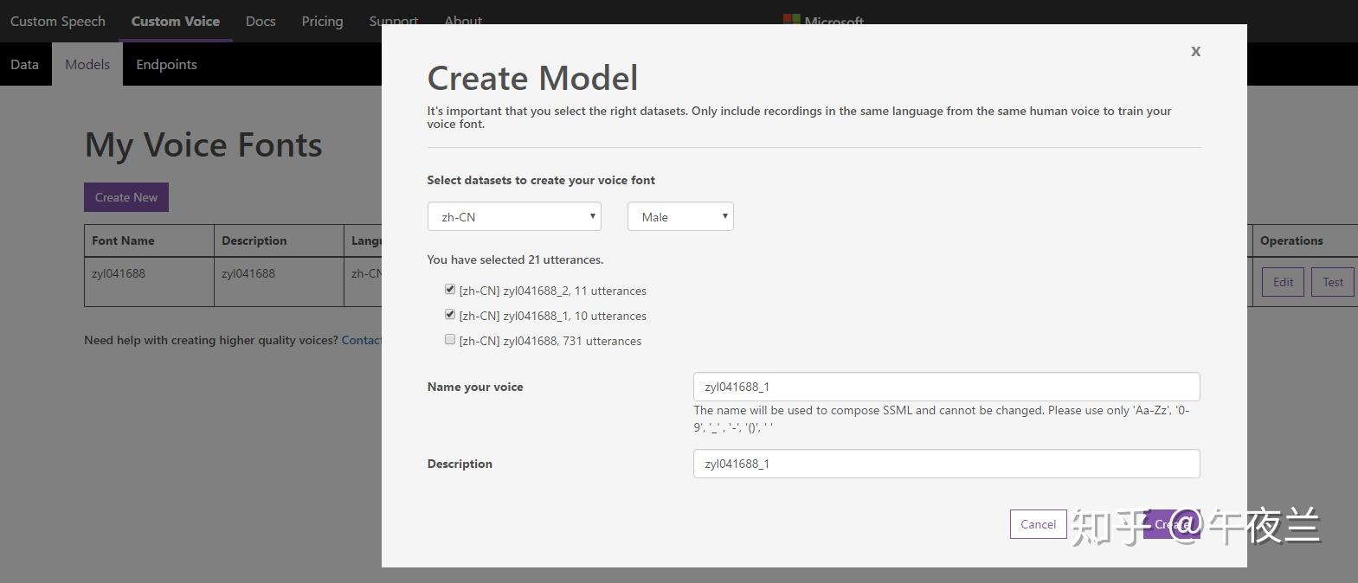This screenshot has width=1358, height=583.
Task: Close the Create Model dialog with X
Action: 1195,52
